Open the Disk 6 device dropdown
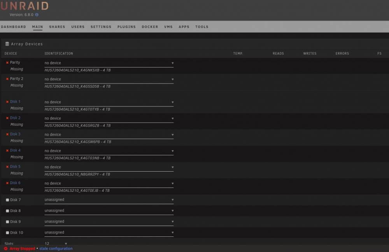This screenshot has width=389, height=252. [x=109, y=183]
